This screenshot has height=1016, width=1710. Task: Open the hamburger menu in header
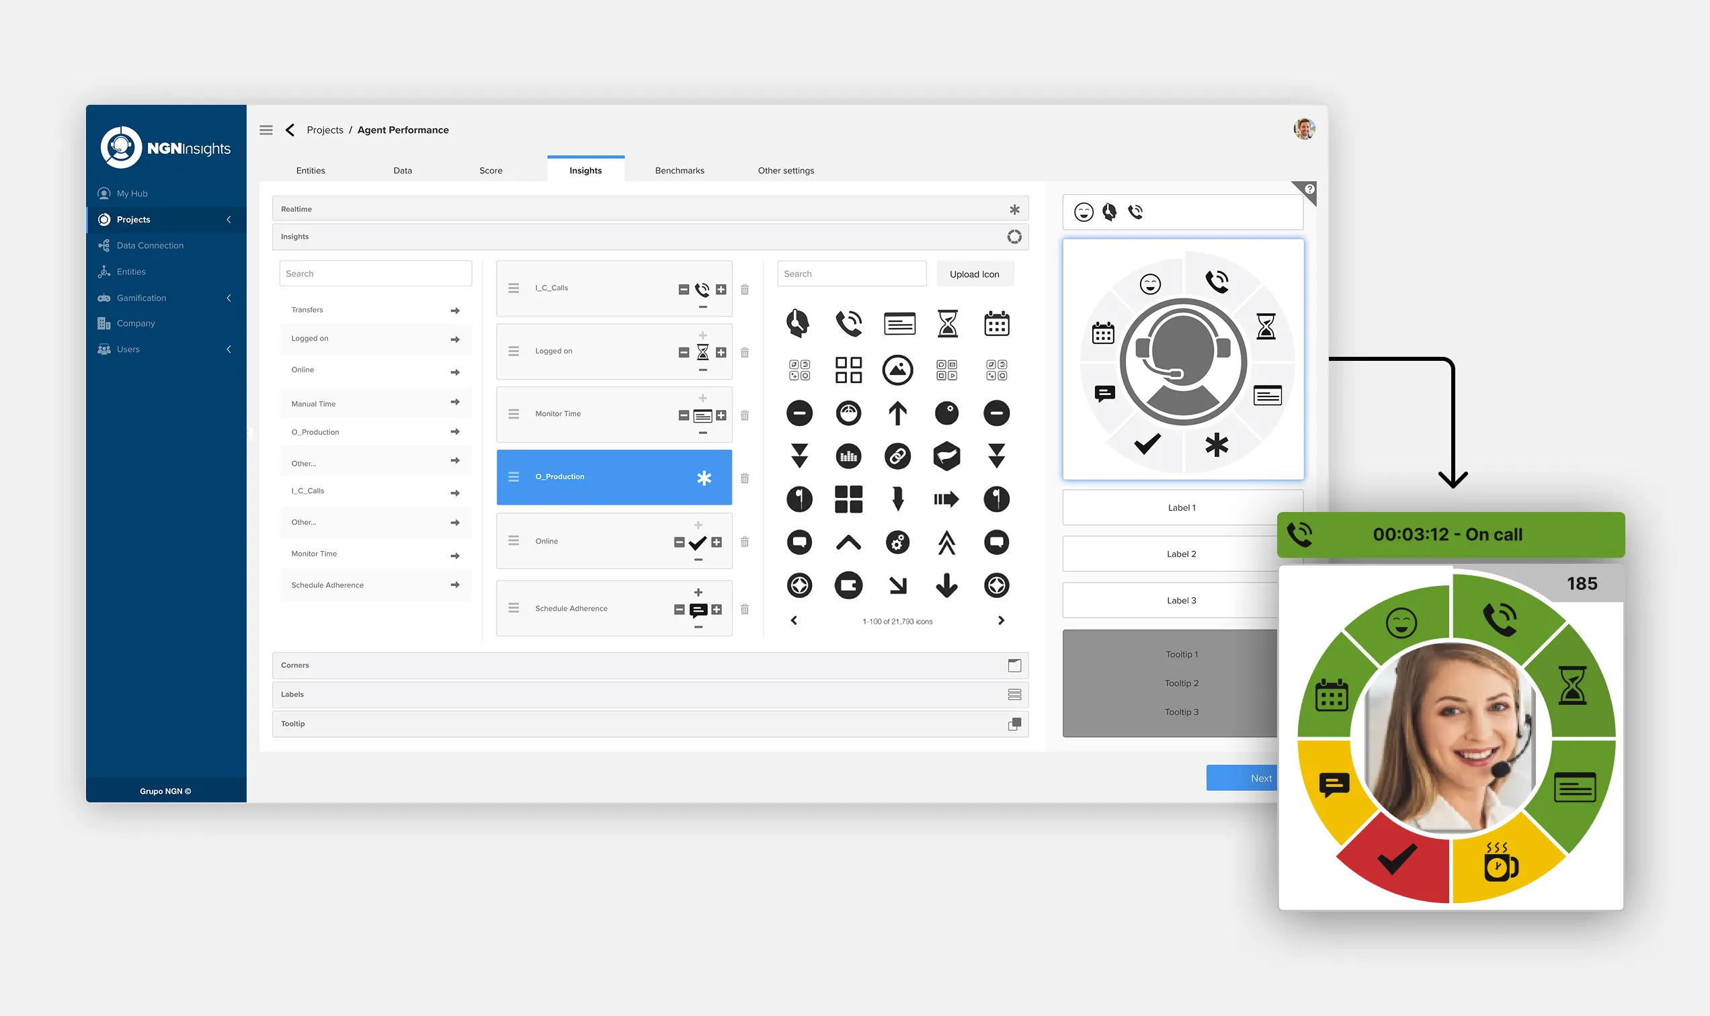click(266, 130)
